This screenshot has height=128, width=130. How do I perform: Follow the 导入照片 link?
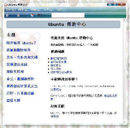pos(56,69)
